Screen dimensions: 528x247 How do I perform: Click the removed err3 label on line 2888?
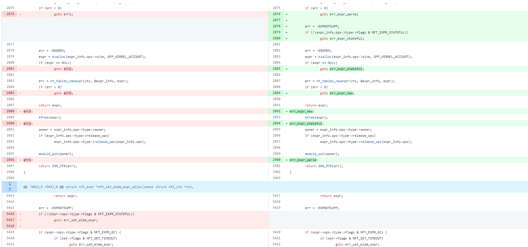[x=27, y=111]
